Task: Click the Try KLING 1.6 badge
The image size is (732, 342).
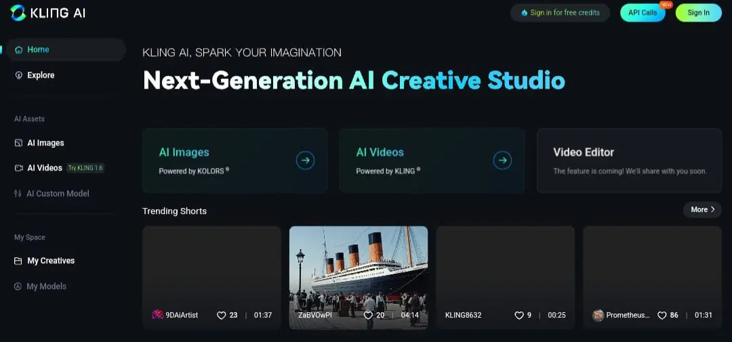Action: pos(85,168)
